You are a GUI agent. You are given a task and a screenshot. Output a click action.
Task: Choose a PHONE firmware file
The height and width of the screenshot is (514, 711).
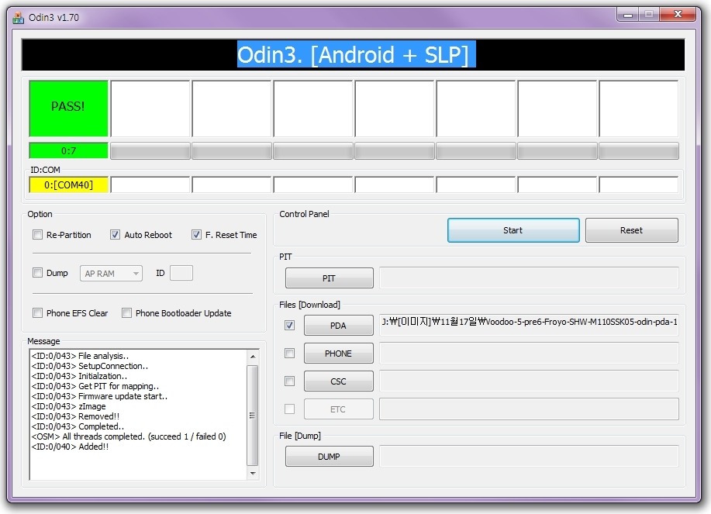339,353
